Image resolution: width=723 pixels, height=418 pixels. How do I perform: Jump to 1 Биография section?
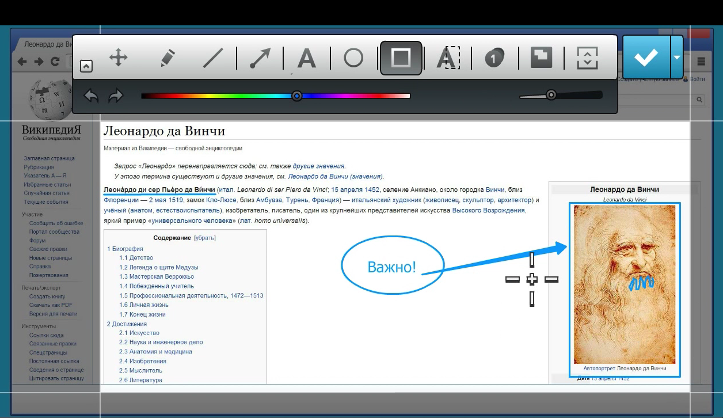click(125, 249)
